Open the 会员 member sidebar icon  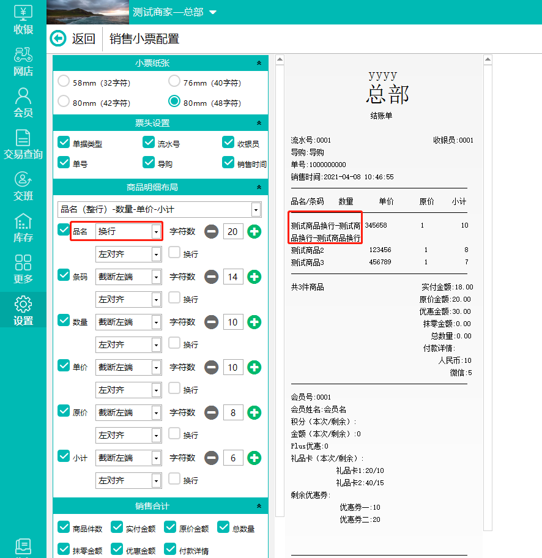click(x=23, y=102)
